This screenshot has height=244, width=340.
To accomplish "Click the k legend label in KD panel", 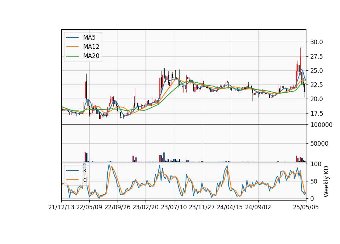I will [x=85, y=170].
